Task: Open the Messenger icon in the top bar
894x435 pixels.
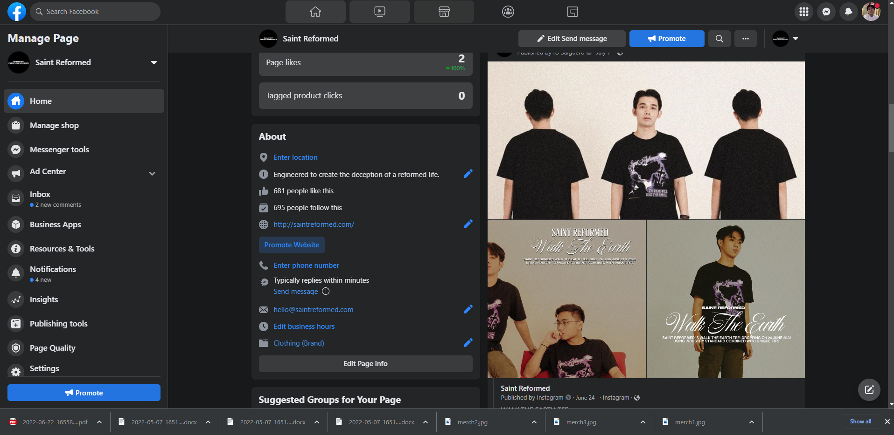Action: 826,12
